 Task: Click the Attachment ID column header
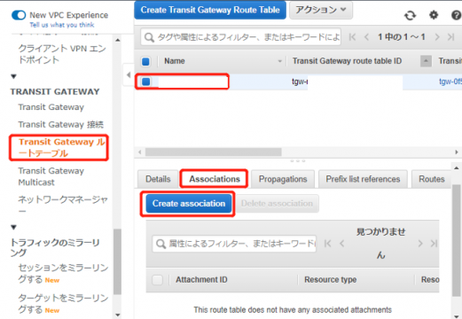(x=201, y=280)
